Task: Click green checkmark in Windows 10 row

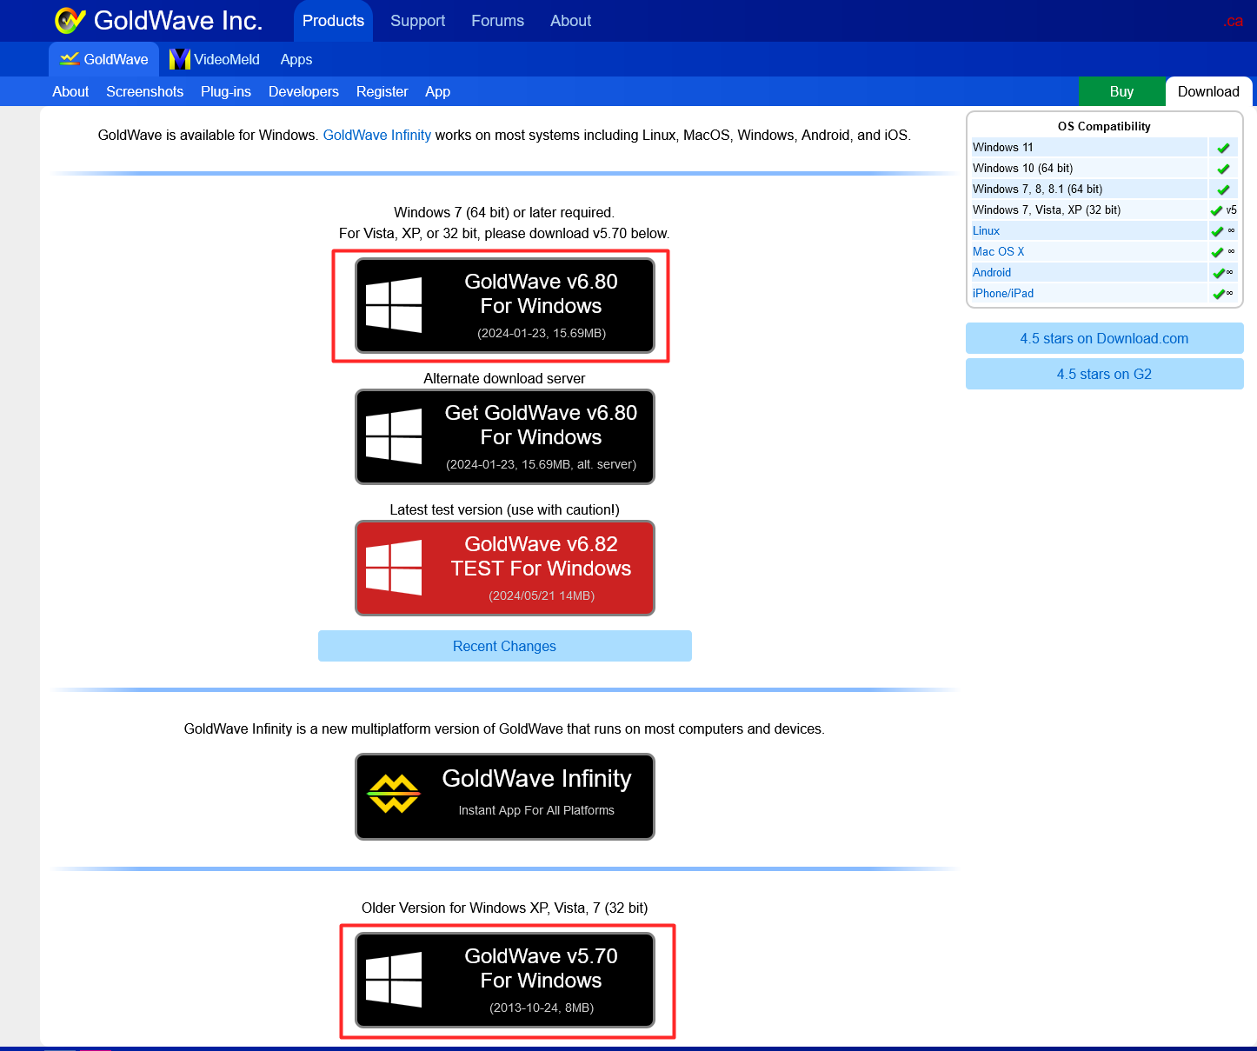Action: click(x=1223, y=169)
